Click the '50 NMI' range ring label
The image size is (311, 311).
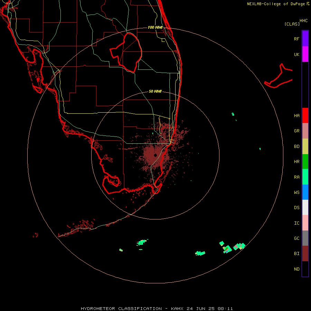[x=155, y=91]
